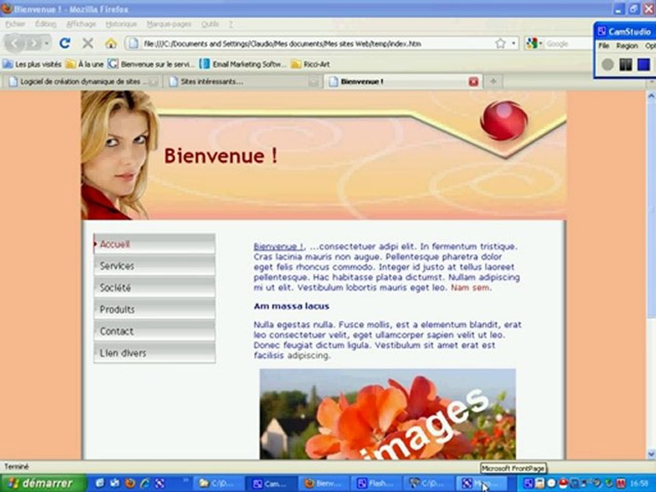Open the Marque-pages menu
Screen dimensions: 656x492
coord(169,25)
